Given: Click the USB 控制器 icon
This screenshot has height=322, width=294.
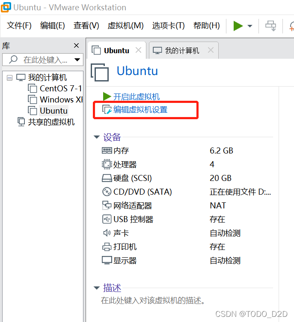Looking at the screenshot, I should 107,219.
